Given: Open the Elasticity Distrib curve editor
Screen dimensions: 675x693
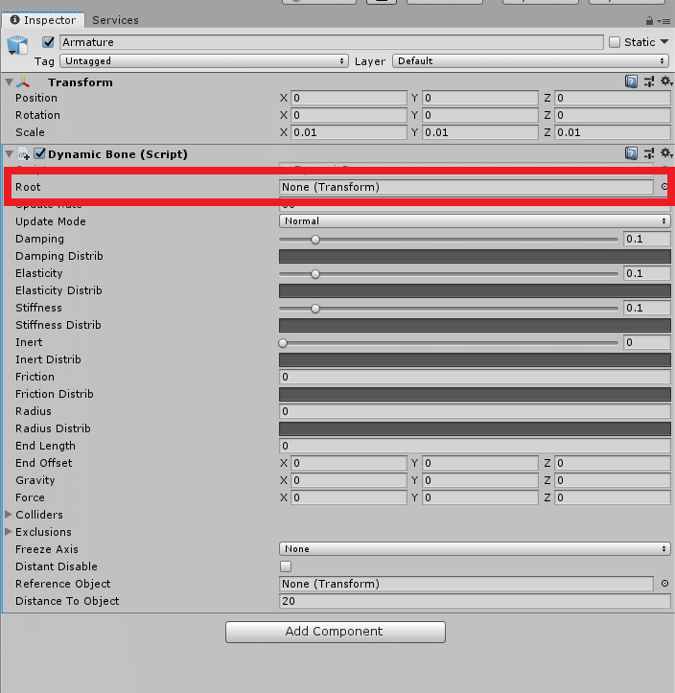Looking at the screenshot, I should coord(475,290).
